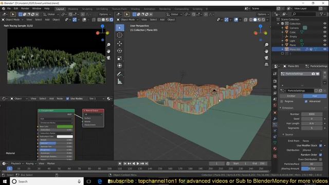Jump to the end frame in timeline
Viewport: 329px width, 185px height.
pyautogui.click(x=147, y=163)
